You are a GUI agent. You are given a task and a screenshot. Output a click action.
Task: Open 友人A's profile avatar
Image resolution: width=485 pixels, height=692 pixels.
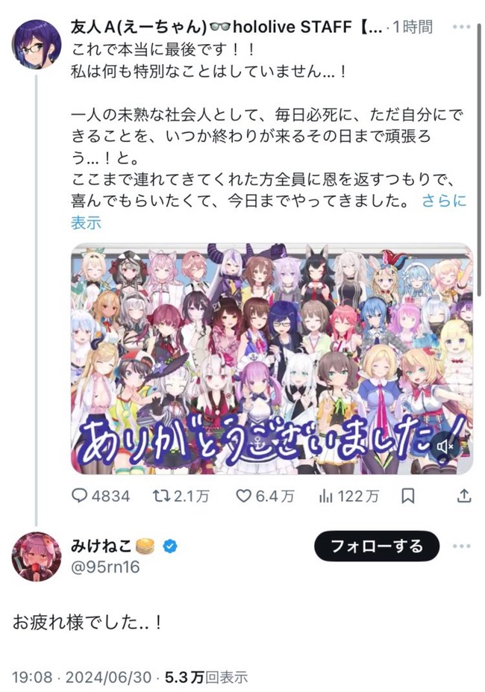pos(36,45)
